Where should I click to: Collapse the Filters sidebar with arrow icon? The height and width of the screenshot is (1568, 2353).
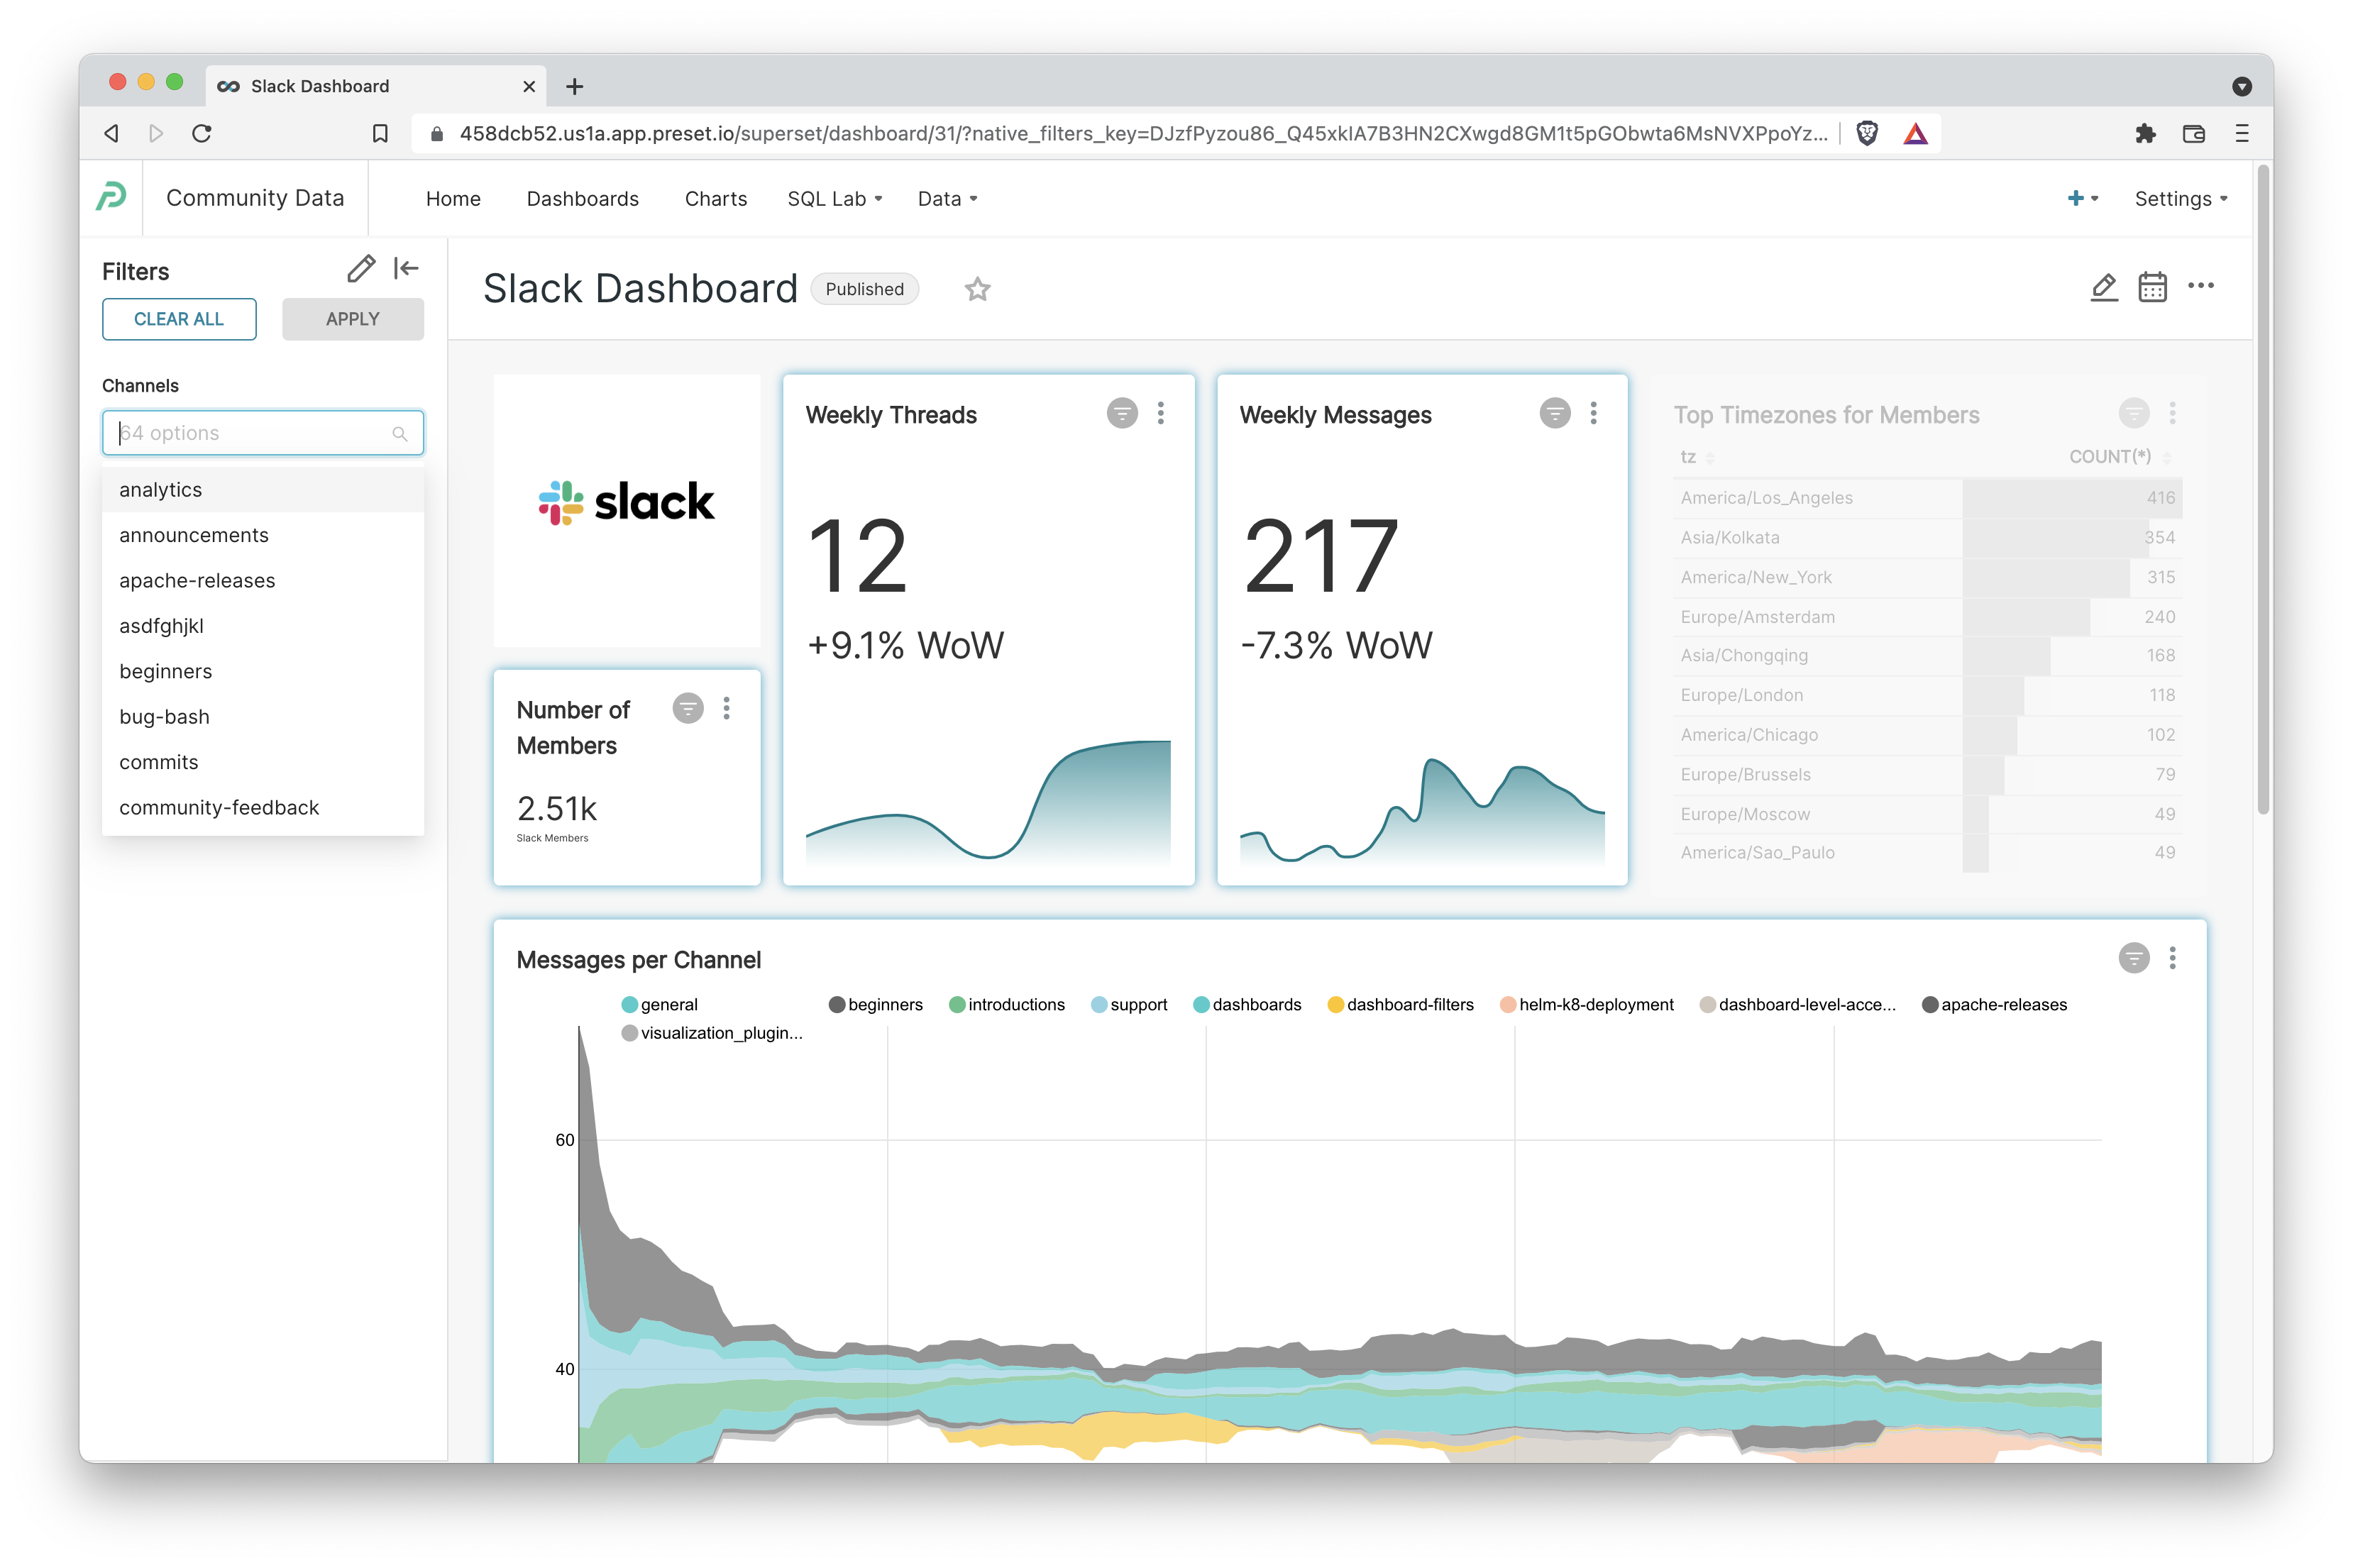click(406, 268)
